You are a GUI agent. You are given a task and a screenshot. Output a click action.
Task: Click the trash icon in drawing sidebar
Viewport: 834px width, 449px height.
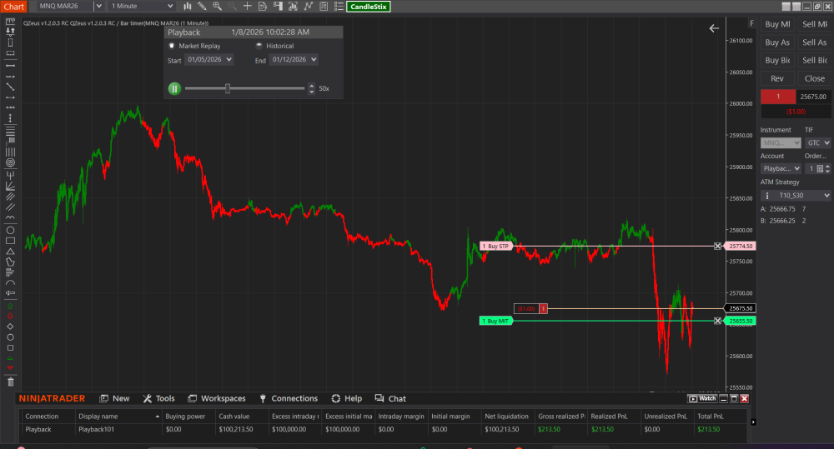pyautogui.click(x=10, y=382)
